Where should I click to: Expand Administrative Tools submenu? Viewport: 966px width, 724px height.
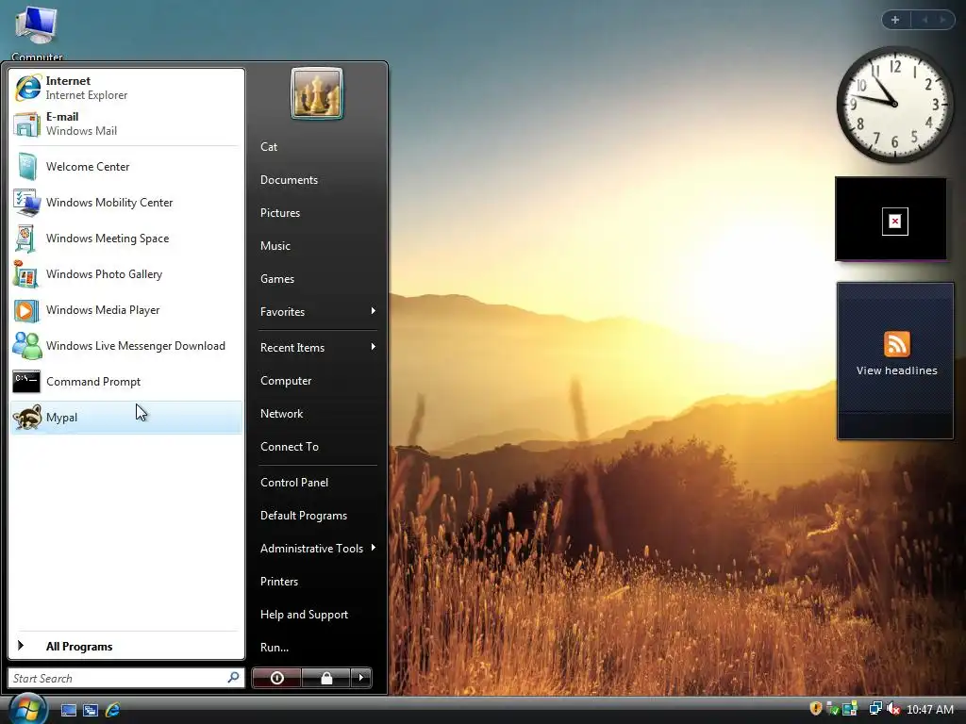pos(318,548)
